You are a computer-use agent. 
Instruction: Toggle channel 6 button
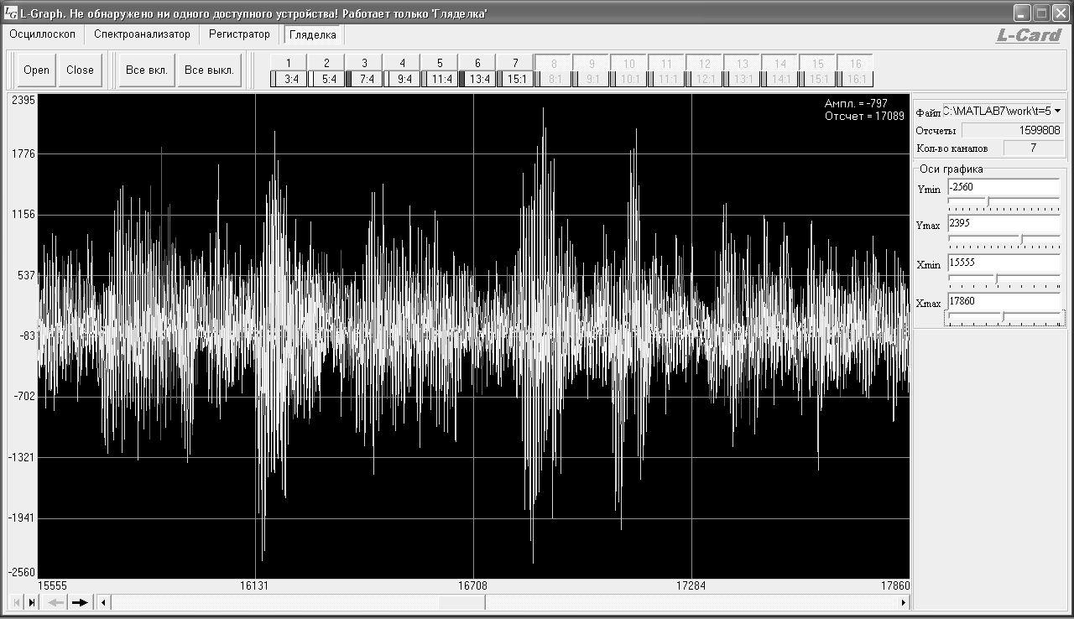[x=478, y=63]
